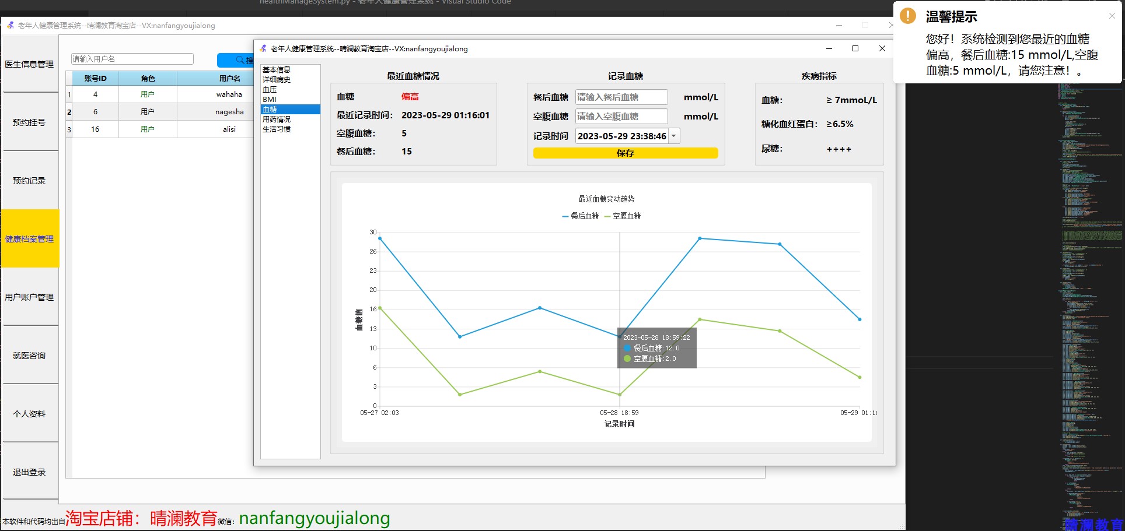Minimize the main health system window
The image size is (1125, 531).
[839, 25]
